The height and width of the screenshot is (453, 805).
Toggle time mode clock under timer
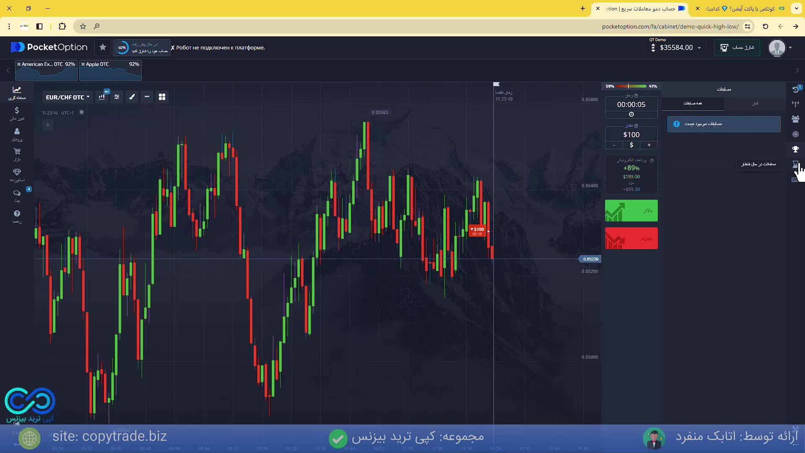(x=631, y=115)
